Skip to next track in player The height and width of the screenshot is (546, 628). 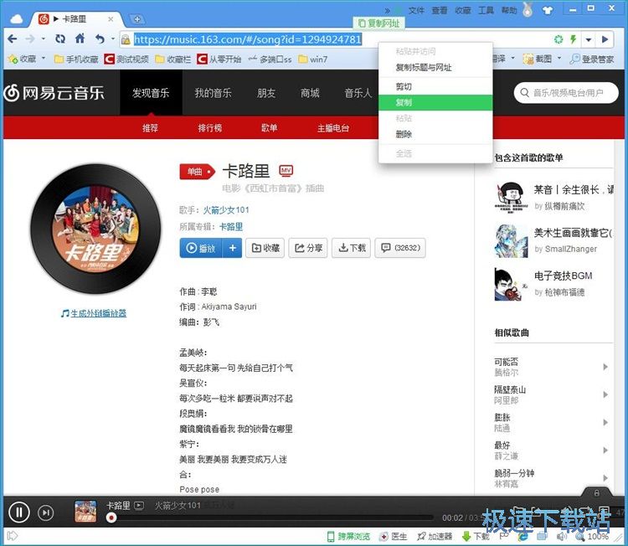[x=46, y=513]
